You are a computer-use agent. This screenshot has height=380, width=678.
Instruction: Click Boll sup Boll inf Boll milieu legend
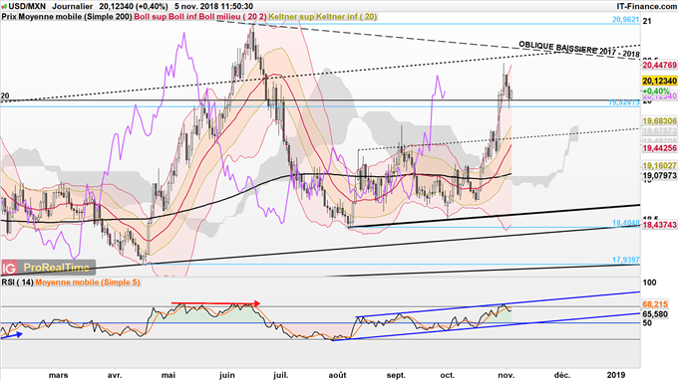coord(200,17)
